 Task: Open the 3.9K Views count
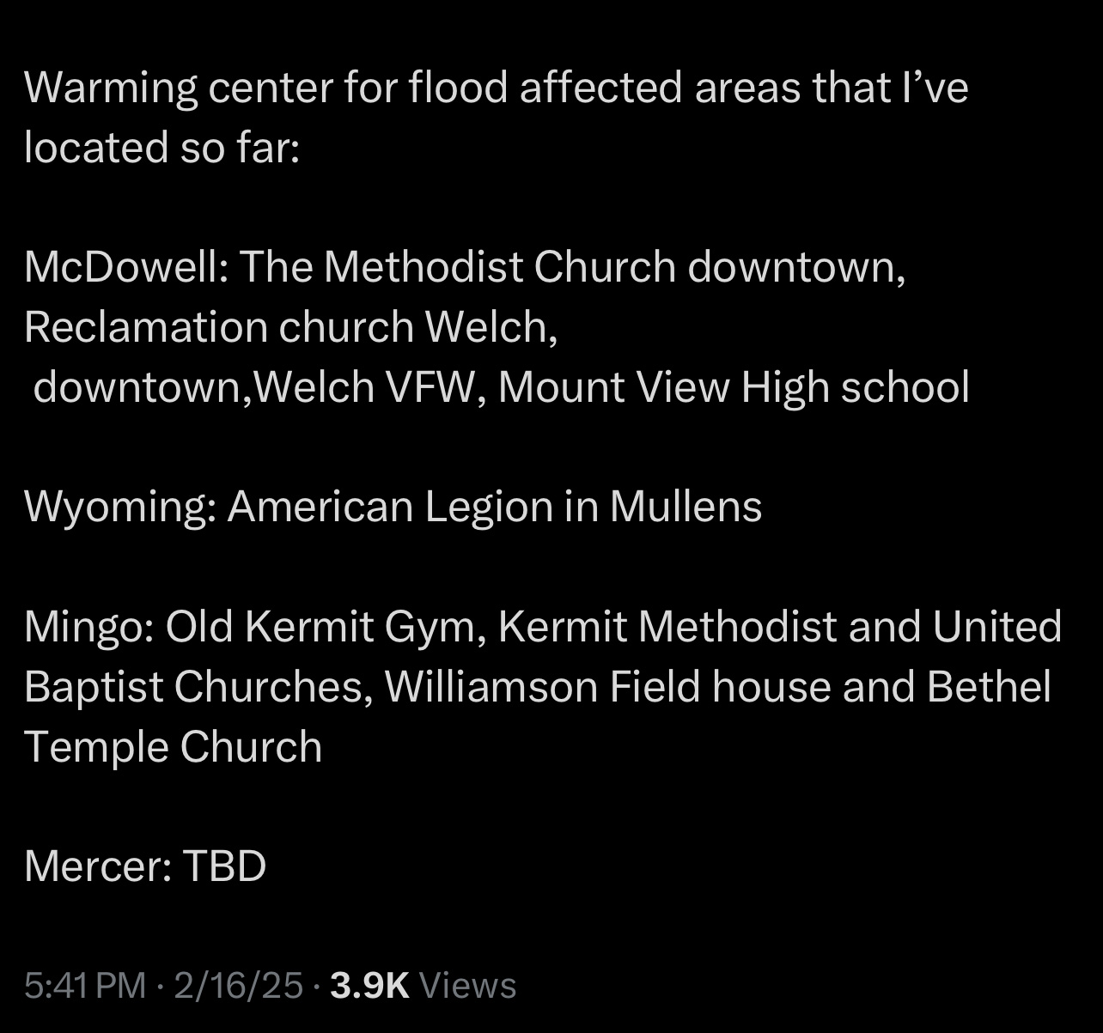click(x=369, y=985)
